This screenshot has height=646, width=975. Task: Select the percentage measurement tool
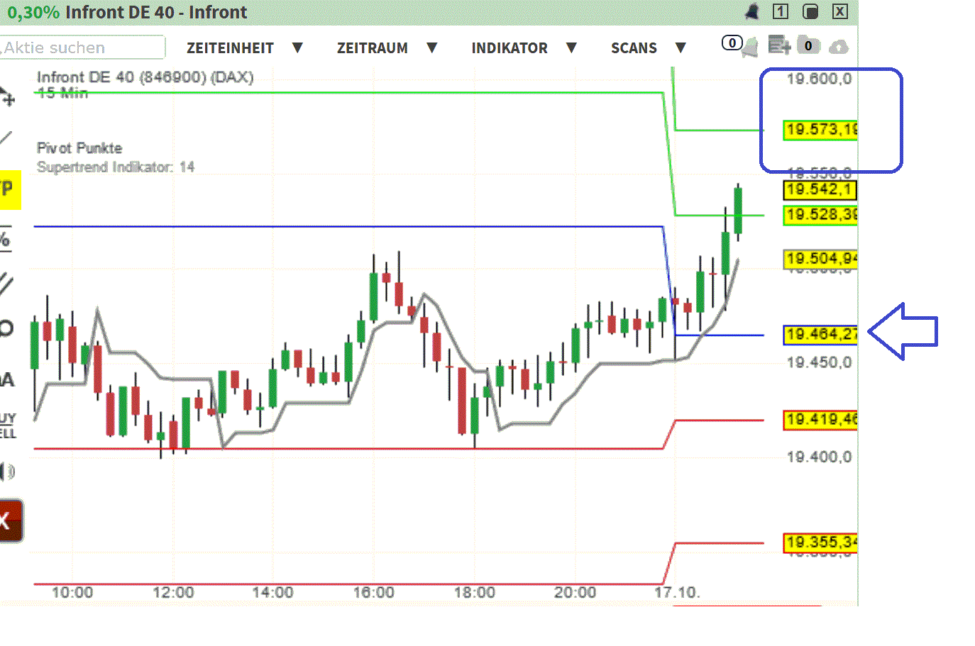click(7, 239)
